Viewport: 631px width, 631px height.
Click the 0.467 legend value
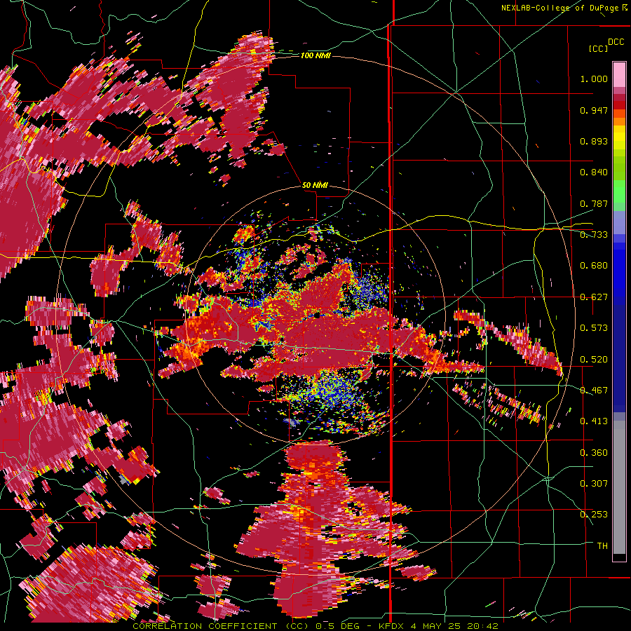(x=594, y=391)
